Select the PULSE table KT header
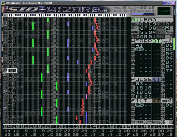 click(x=156, y=79)
